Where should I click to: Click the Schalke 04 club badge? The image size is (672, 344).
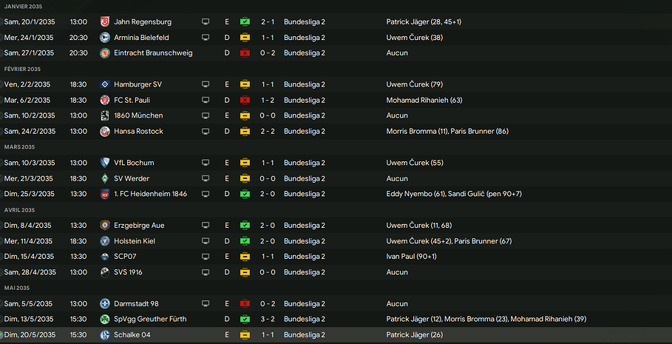pos(105,335)
